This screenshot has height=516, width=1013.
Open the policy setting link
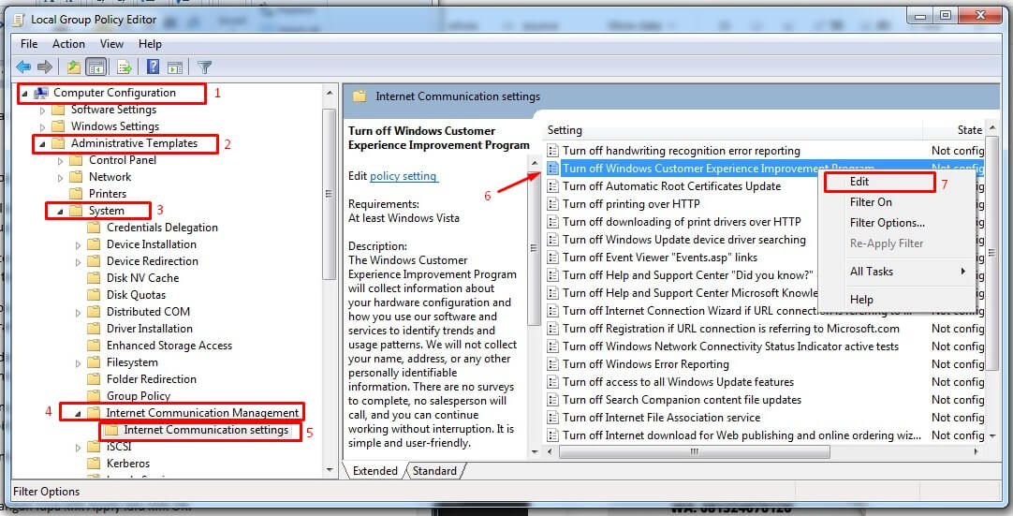(x=404, y=176)
